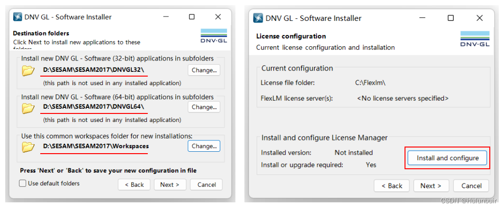
Task: Minimize the License configuration installer window
Action: point(423,18)
